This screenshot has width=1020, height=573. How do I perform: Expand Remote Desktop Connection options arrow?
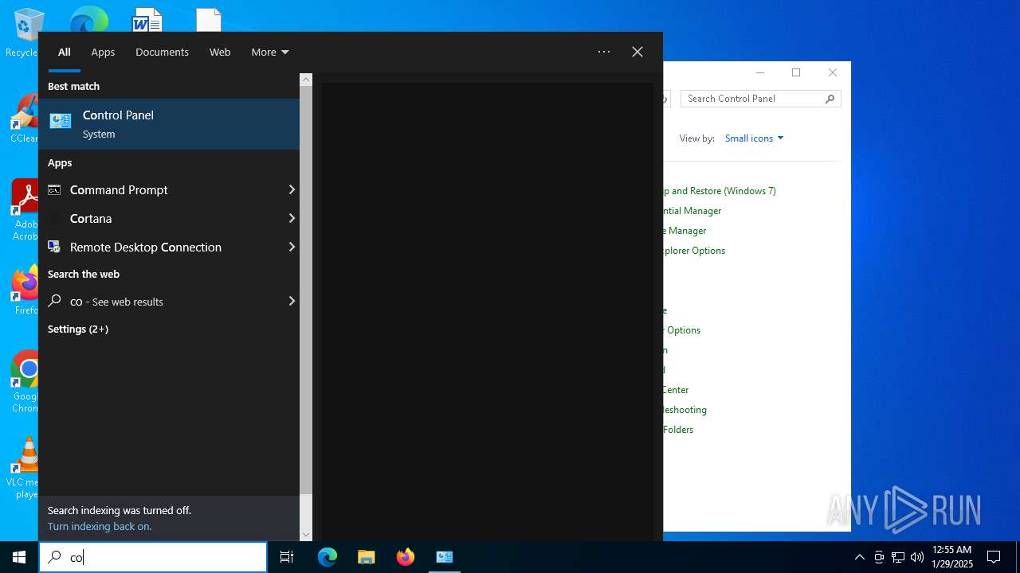click(x=292, y=247)
